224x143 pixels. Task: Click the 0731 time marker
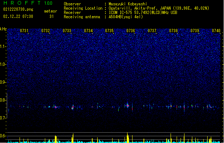click(24, 31)
